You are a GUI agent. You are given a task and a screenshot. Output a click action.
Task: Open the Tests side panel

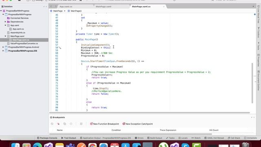(x=259, y=46)
